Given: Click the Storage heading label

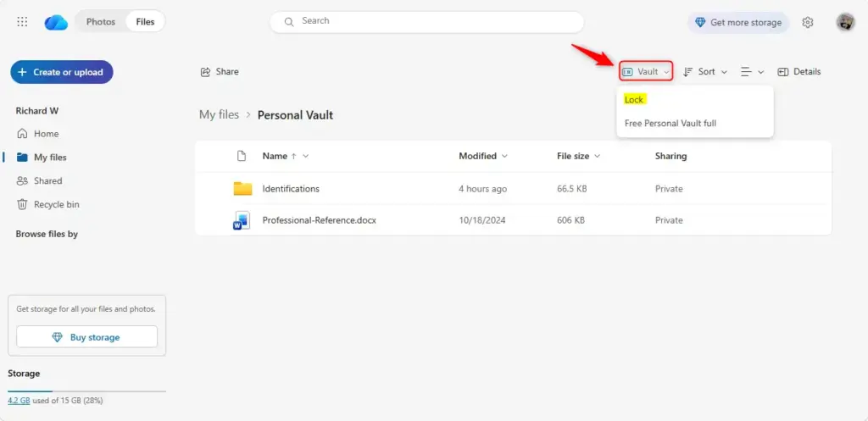Looking at the screenshot, I should pyautogui.click(x=24, y=374).
